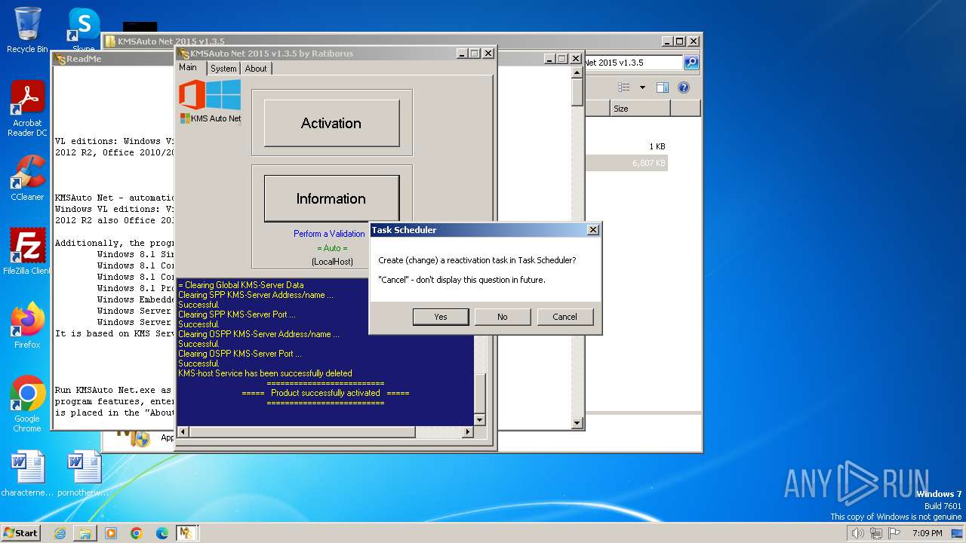Click KMSAuto taskbar button
This screenshot has width=966, height=543.
(x=186, y=533)
